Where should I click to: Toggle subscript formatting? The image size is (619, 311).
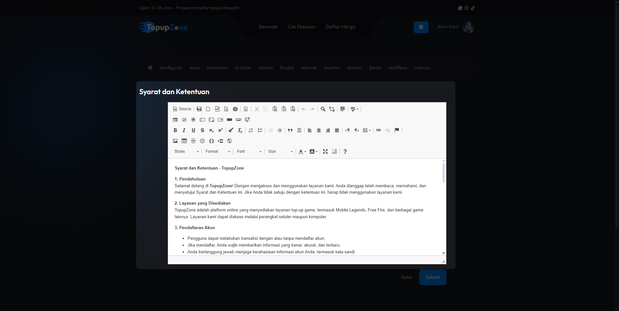coord(211,130)
